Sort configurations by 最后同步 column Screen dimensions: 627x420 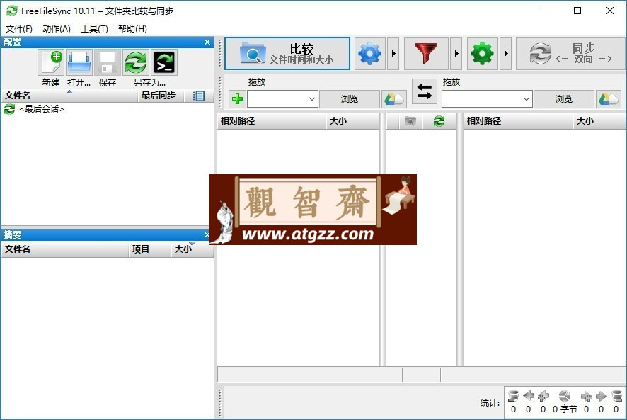161,96
